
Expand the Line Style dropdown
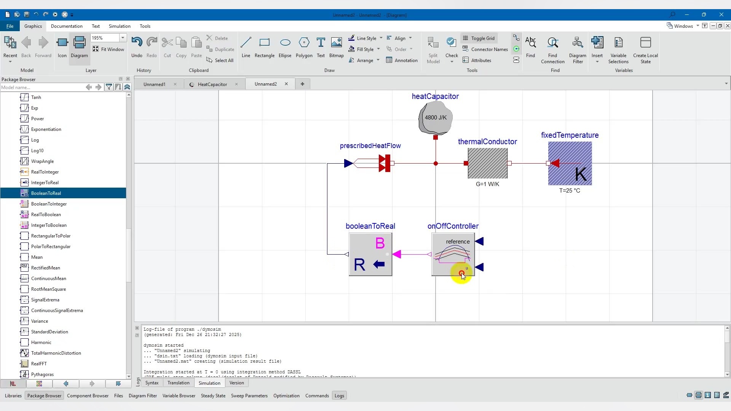click(381, 38)
